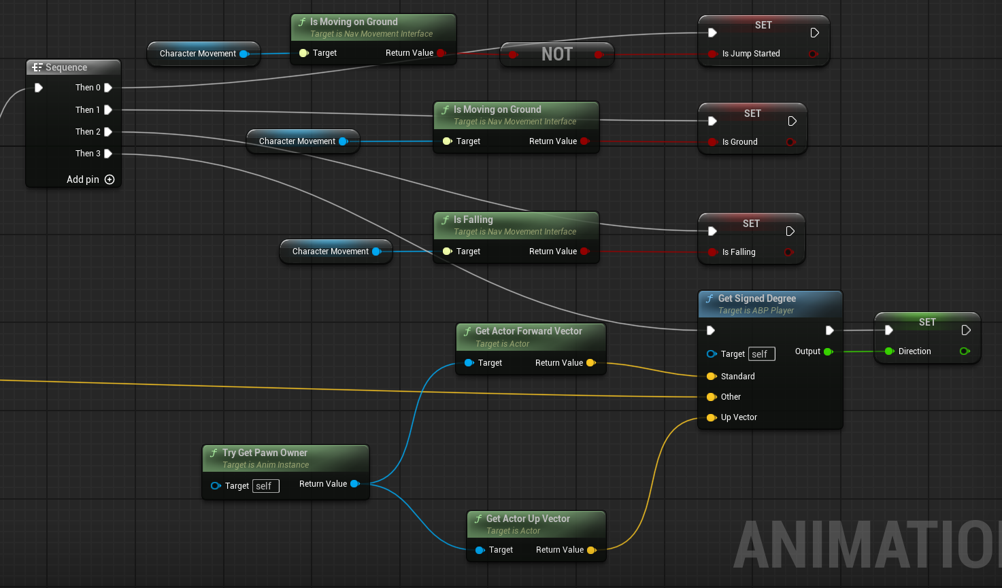This screenshot has height=588, width=1002.
Task: Select the Get Actor Up Vector node header
Action: (x=536, y=524)
